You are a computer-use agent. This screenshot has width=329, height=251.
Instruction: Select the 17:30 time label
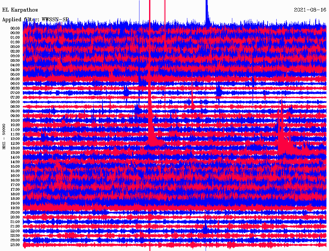[x=15, y=190]
